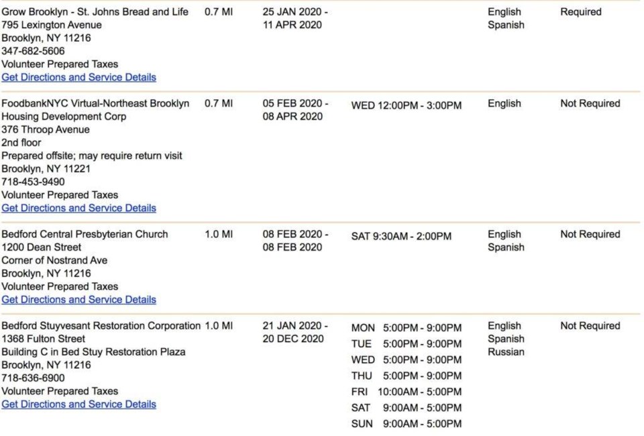Screen dimensions: 644x436
Task: Click 'Building C in Bed Stuy Restoration Plaza'
Action: pos(94,352)
